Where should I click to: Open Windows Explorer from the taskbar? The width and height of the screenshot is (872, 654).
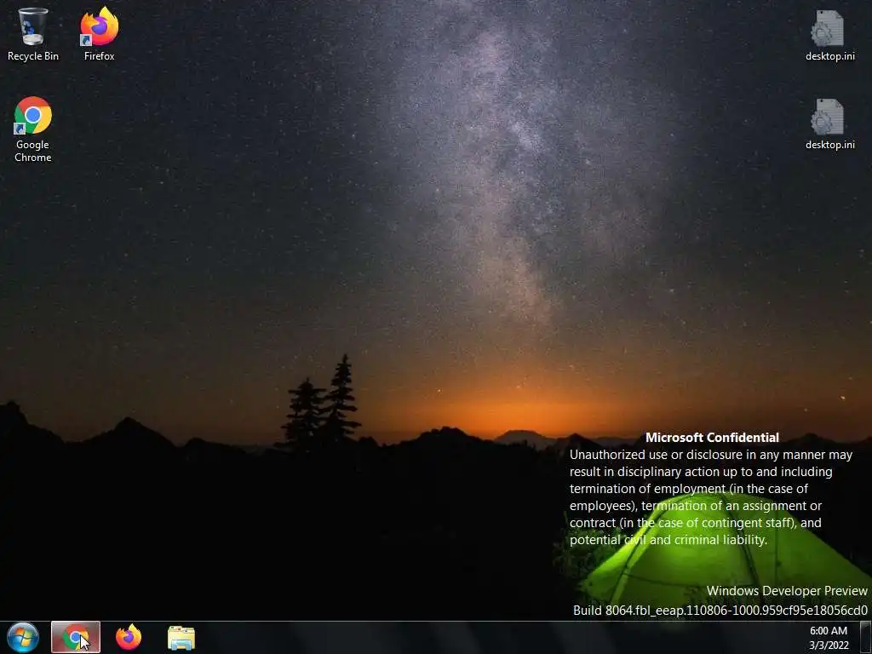tap(181, 637)
